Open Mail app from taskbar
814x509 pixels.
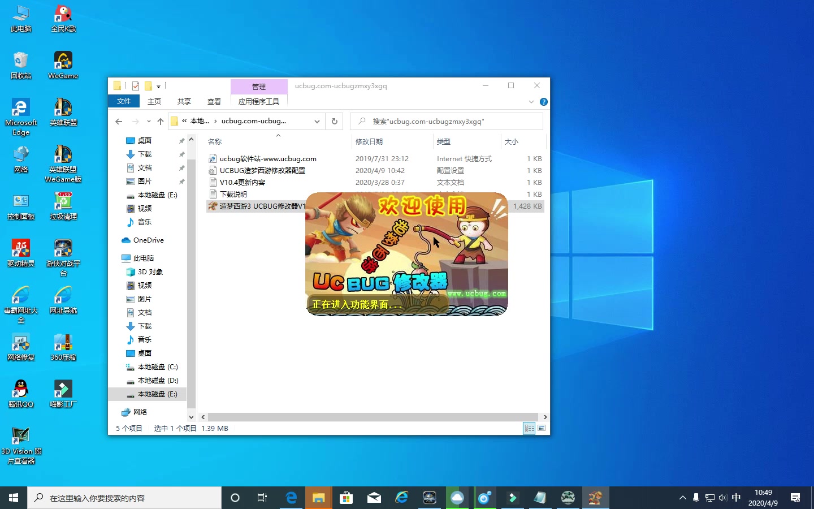[x=374, y=498]
